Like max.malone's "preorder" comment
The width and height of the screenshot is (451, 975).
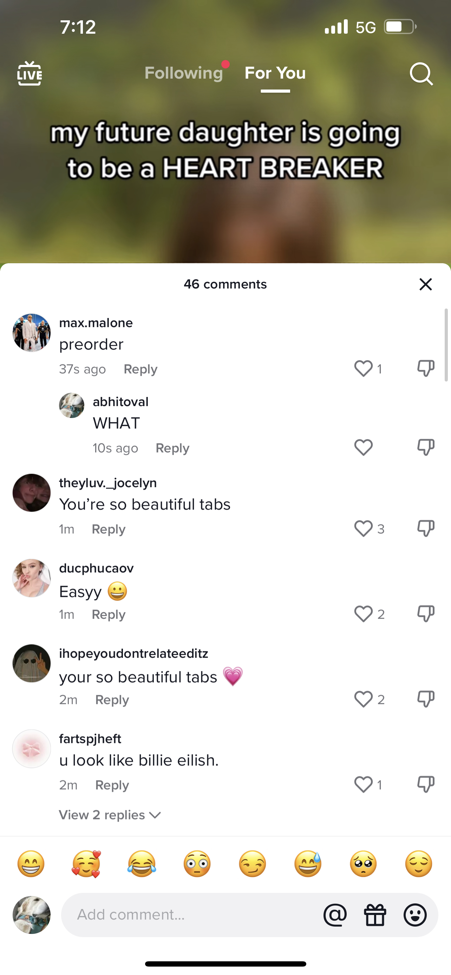(363, 368)
